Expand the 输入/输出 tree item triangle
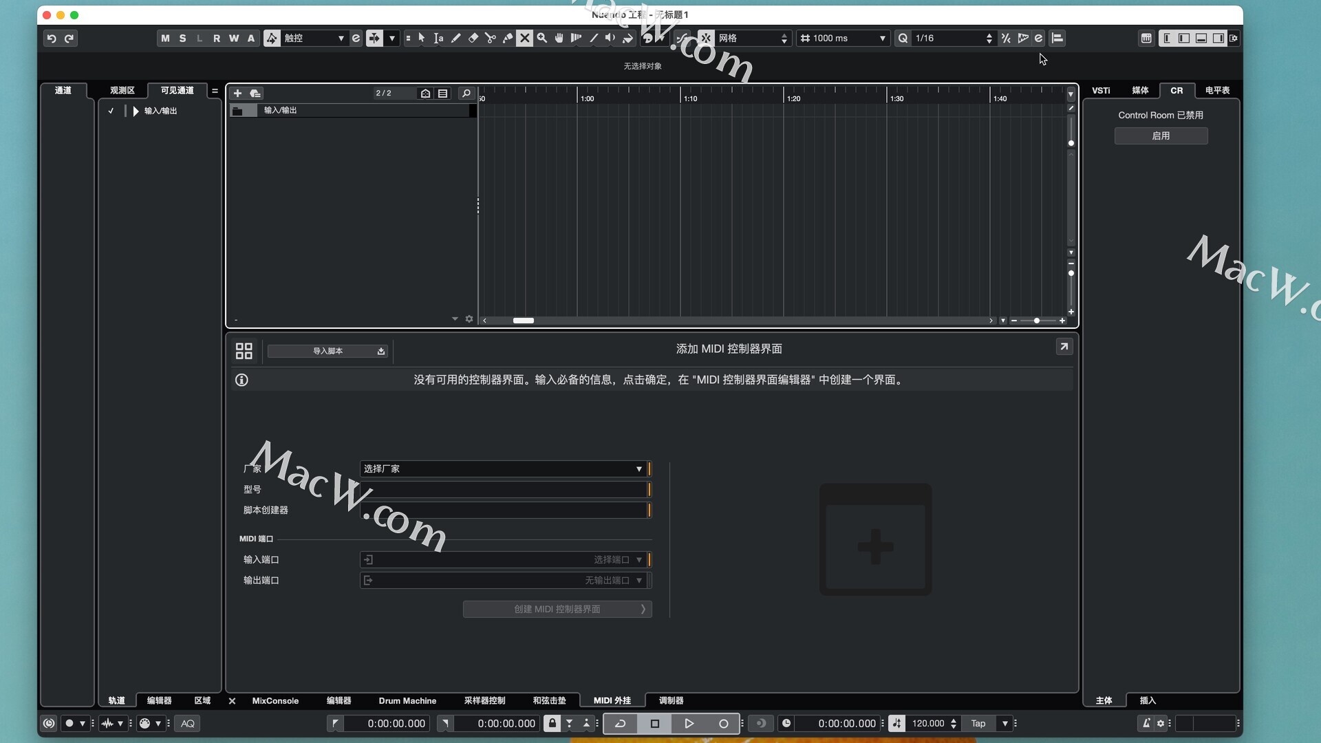 pyautogui.click(x=136, y=111)
